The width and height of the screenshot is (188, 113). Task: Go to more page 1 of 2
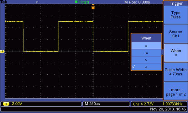(175, 91)
